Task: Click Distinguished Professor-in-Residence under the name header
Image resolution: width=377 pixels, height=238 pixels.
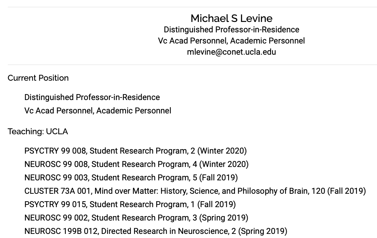Action: (231, 30)
